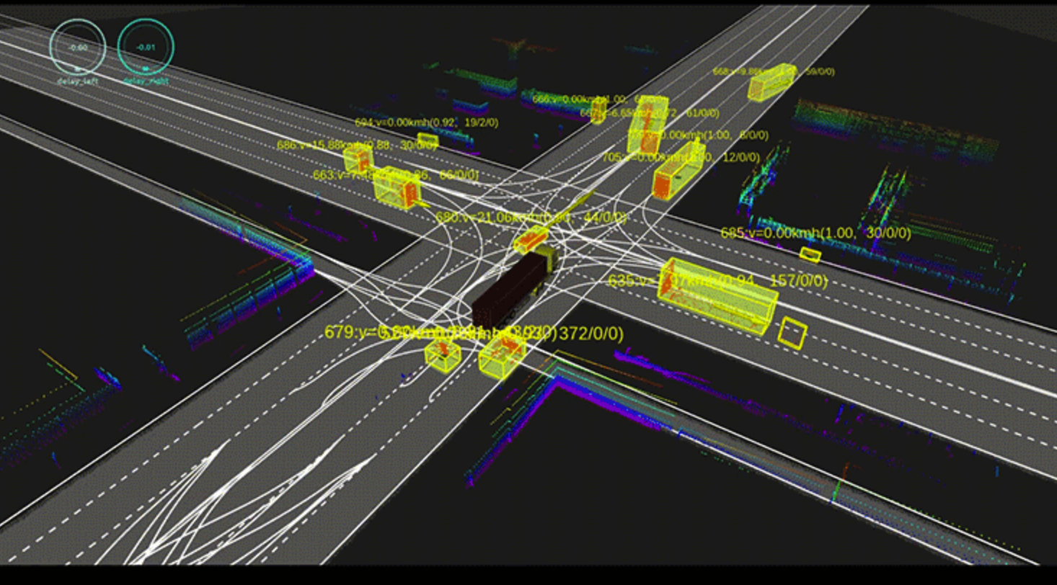Click the 680 v=21.06kmh label
Viewport: 1057px width, 585px height.
pos(530,217)
